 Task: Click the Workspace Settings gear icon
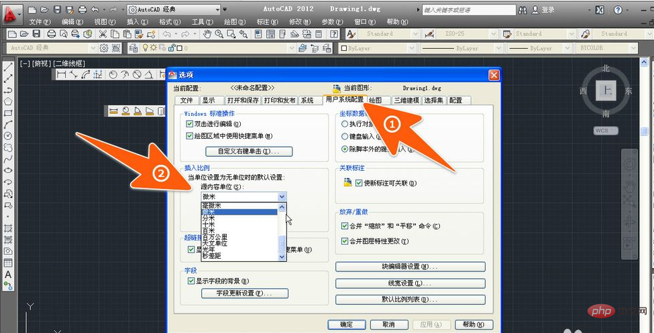104,48
